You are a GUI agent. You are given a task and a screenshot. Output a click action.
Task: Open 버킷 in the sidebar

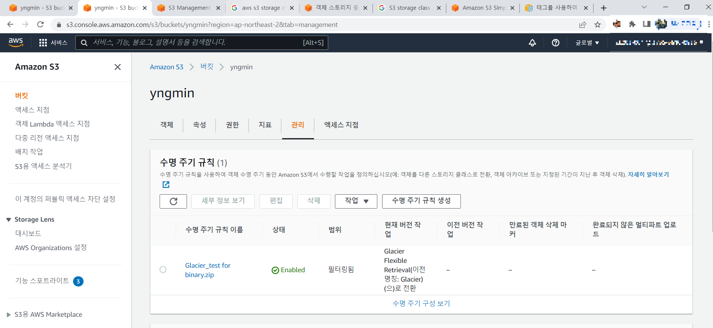pos(22,96)
